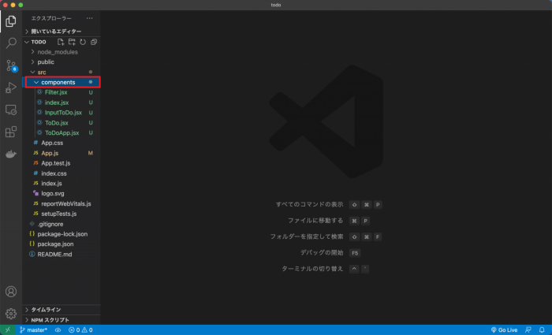Open the Extensions view
Image resolution: width=552 pixels, height=335 pixels.
tap(11, 132)
